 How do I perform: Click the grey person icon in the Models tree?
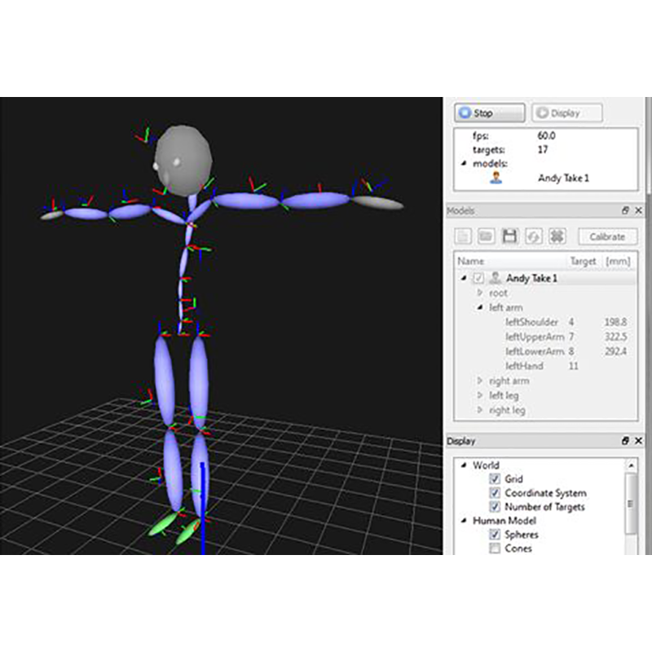(x=495, y=277)
